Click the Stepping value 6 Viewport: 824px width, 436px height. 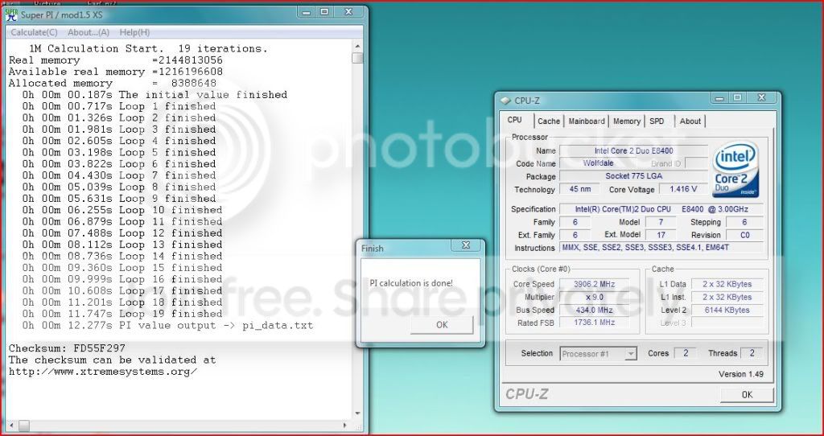click(x=744, y=222)
